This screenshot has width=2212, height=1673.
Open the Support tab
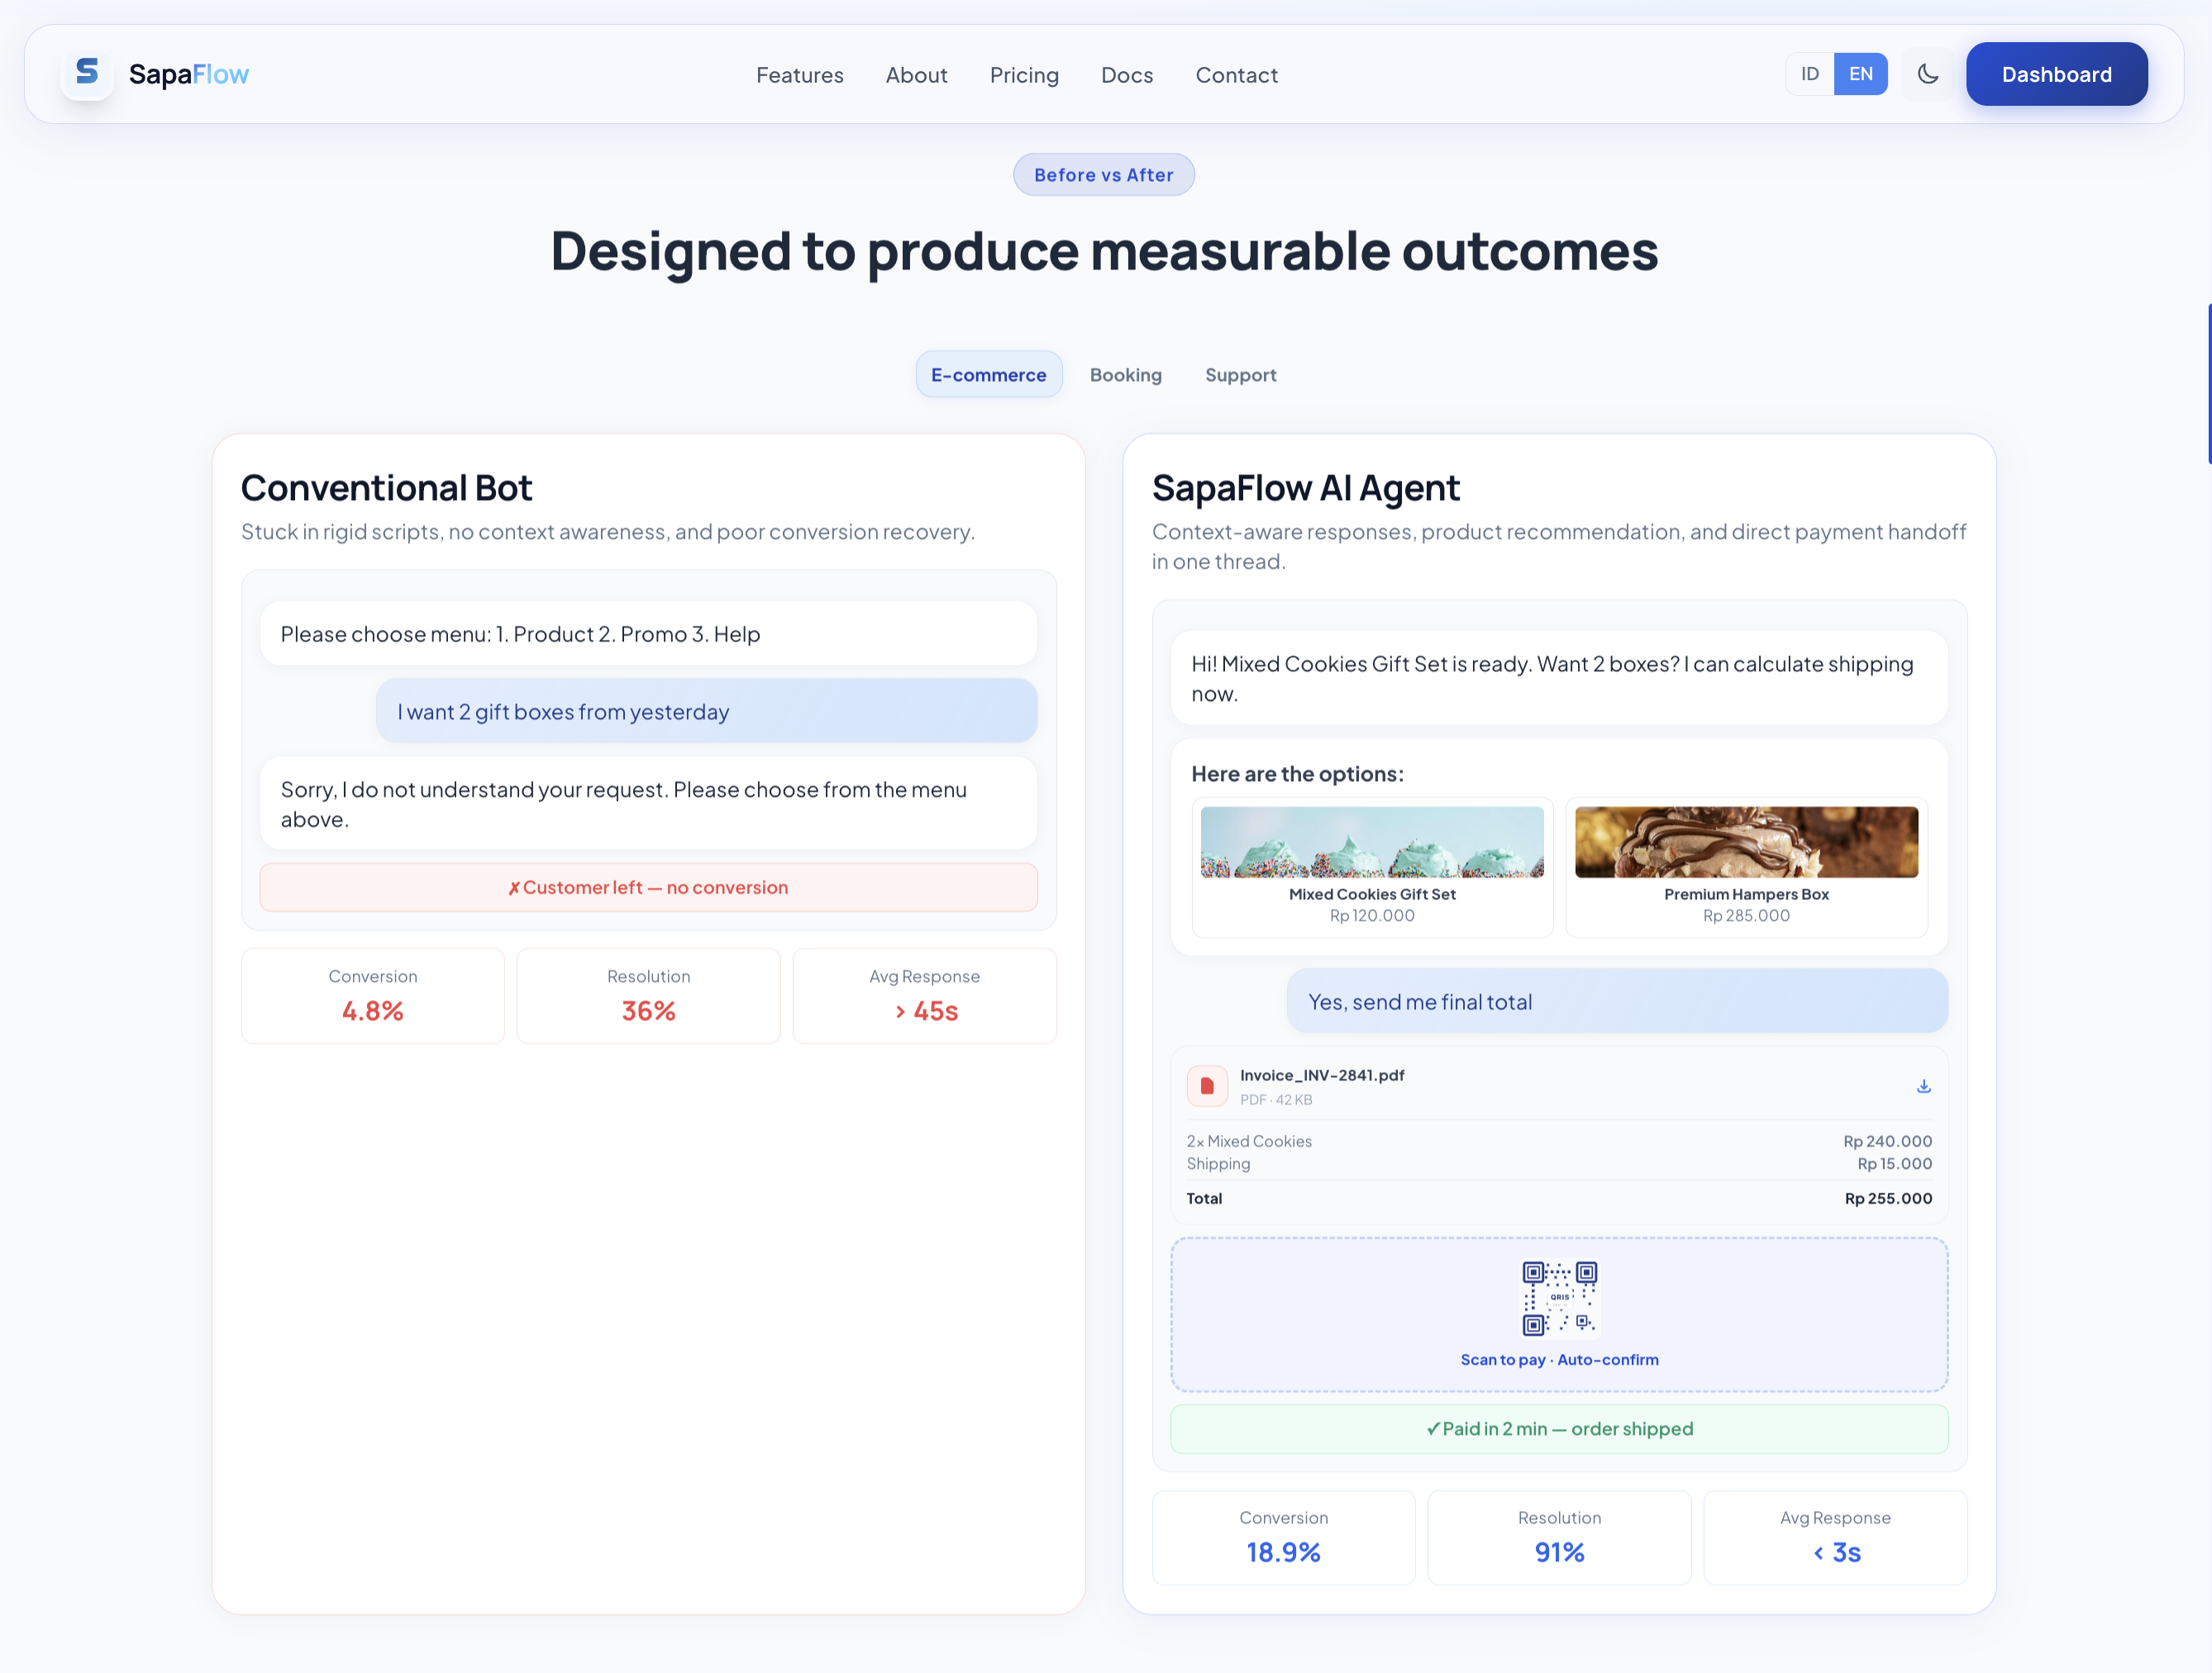tap(1240, 375)
